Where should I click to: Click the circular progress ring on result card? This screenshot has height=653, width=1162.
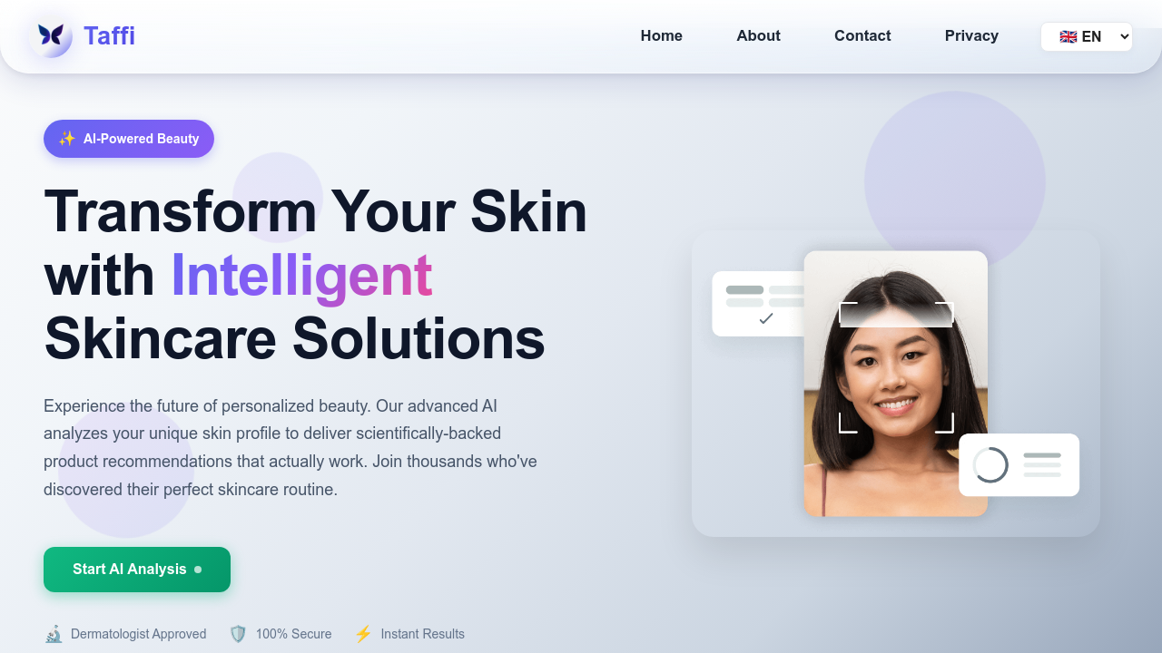click(x=990, y=465)
